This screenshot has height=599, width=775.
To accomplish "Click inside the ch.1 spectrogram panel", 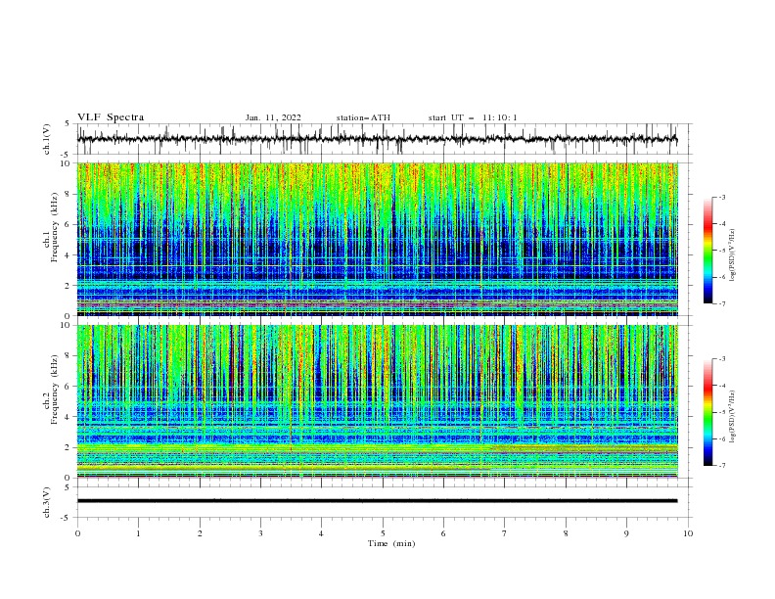I will [378, 239].
